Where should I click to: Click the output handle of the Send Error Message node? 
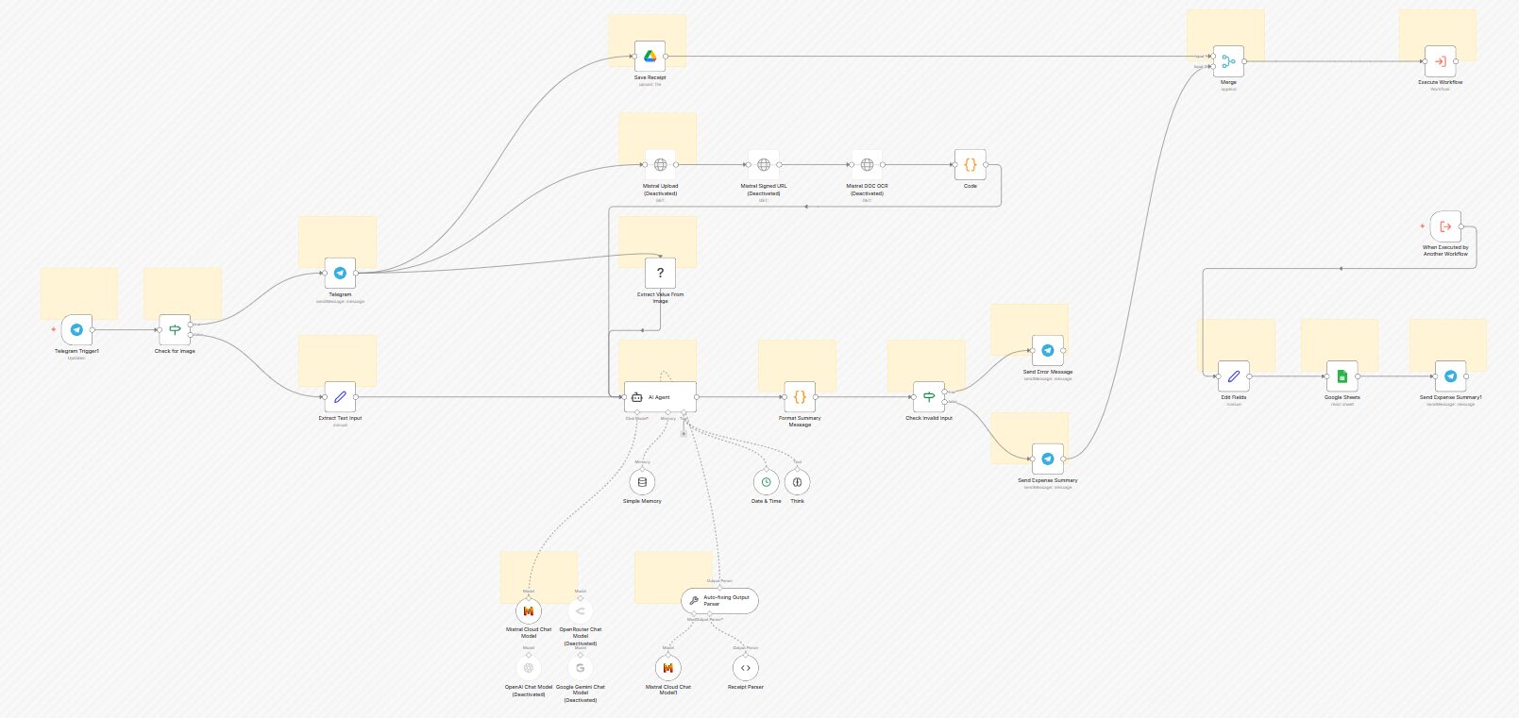1063,351
